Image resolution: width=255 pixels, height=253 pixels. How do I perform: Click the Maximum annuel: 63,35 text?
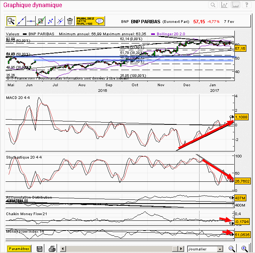124,34
